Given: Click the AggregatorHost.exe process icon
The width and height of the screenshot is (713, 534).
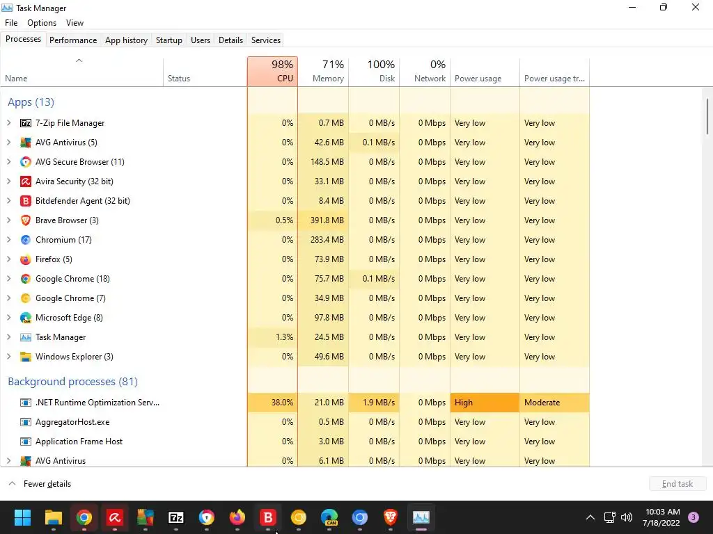Looking at the screenshot, I should tap(26, 422).
